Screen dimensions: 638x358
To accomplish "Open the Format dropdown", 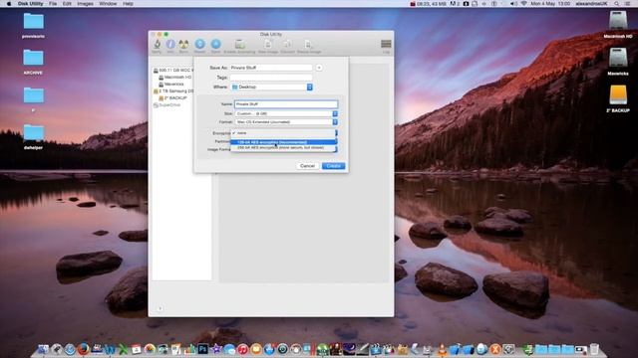I will 286,121.
